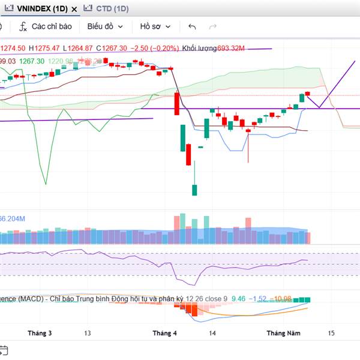
Task: Click the fx indicators icon
Action: tap(23, 26)
